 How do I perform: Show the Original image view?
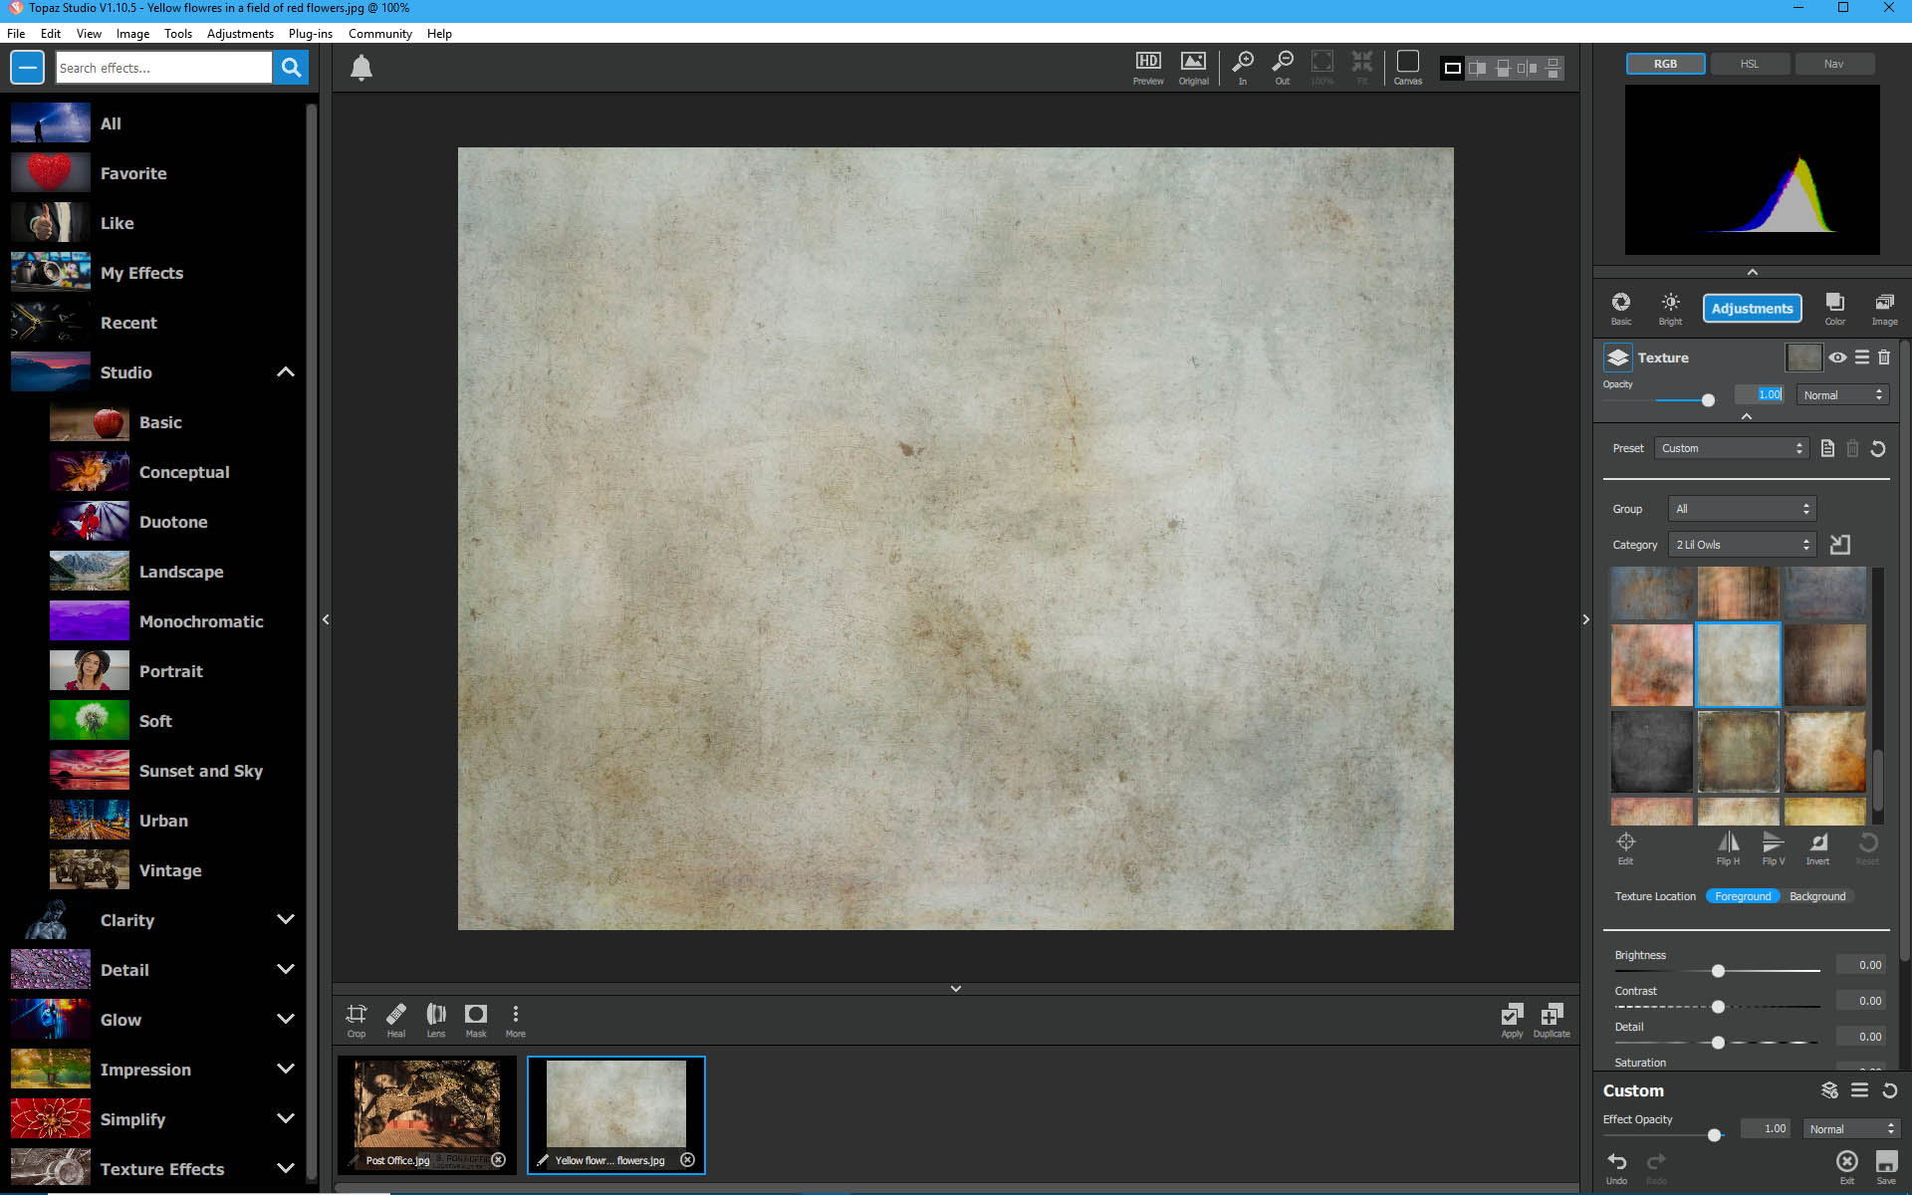coord(1193,68)
